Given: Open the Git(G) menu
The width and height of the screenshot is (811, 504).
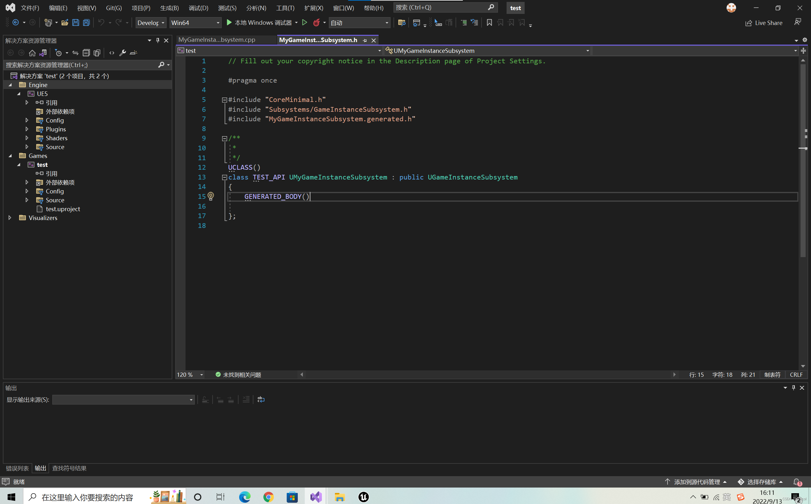Looking at the screenshot, I should (x=114, y=8).
